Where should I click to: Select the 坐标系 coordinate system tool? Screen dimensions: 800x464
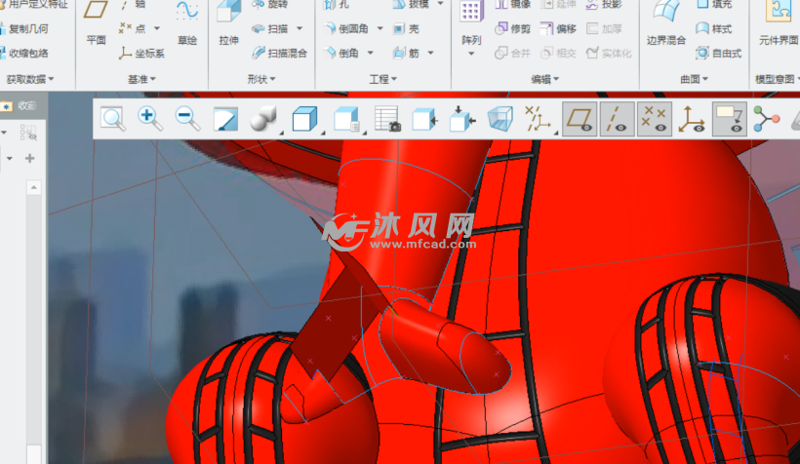(x=141, y=53)
